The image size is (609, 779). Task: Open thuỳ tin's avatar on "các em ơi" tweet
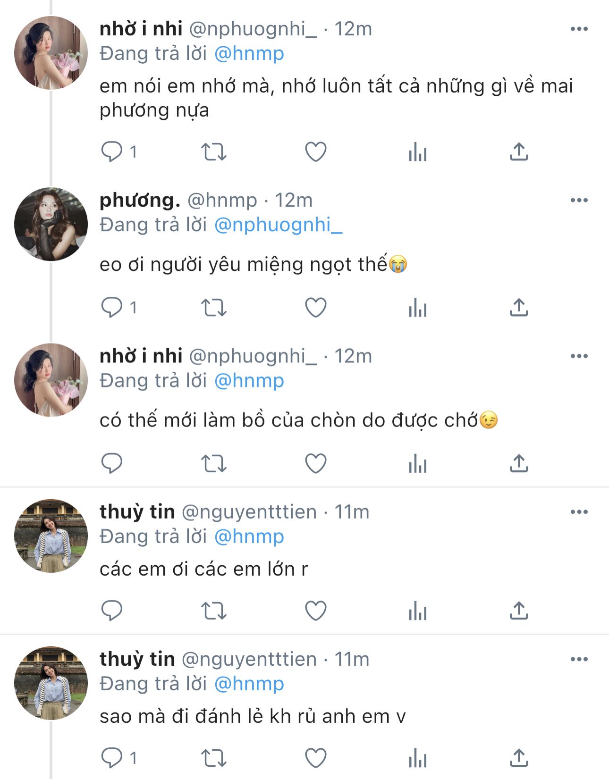click(x=51, y=536)
